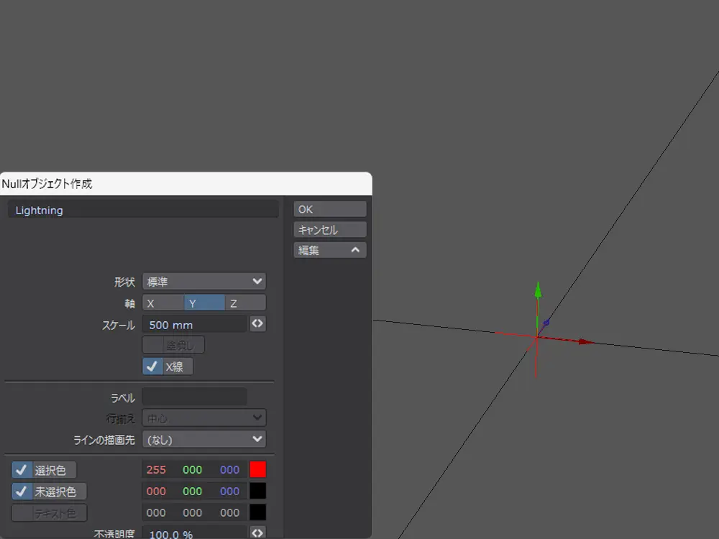719x539 pixels.
Task: Click the green Y-axis arrow in viewport
Action: point(538,290)
